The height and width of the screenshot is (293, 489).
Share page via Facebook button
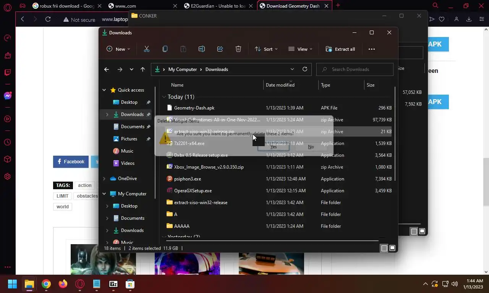(x=71, y=162)
